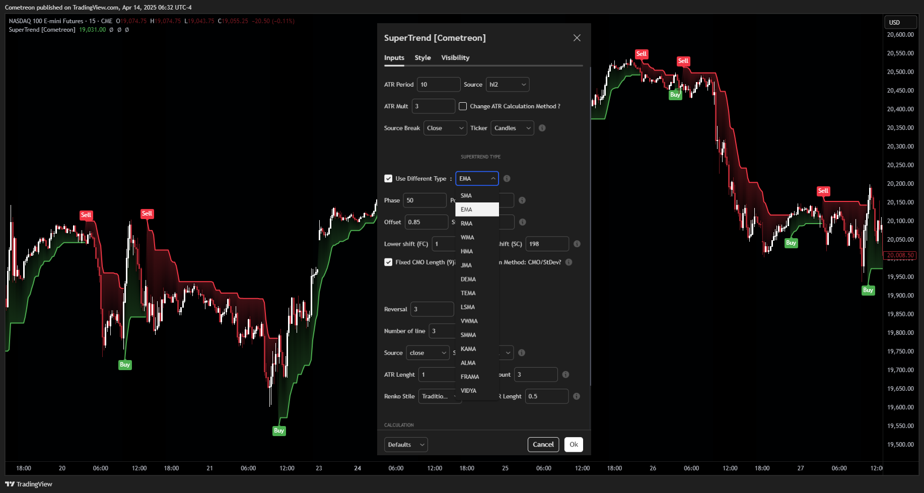Image resolution: width=924 pixels, height=493 pixels.
Task: Click info icon on Renko Stile row
Action: pyautogui.click(x=577, y=396)
